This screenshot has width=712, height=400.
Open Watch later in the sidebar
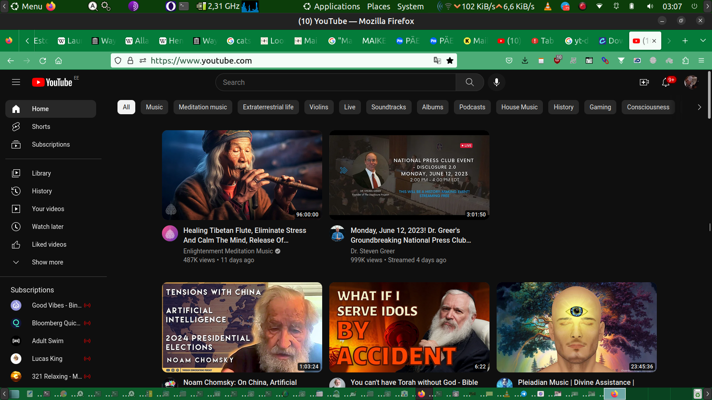click(48, 227)
